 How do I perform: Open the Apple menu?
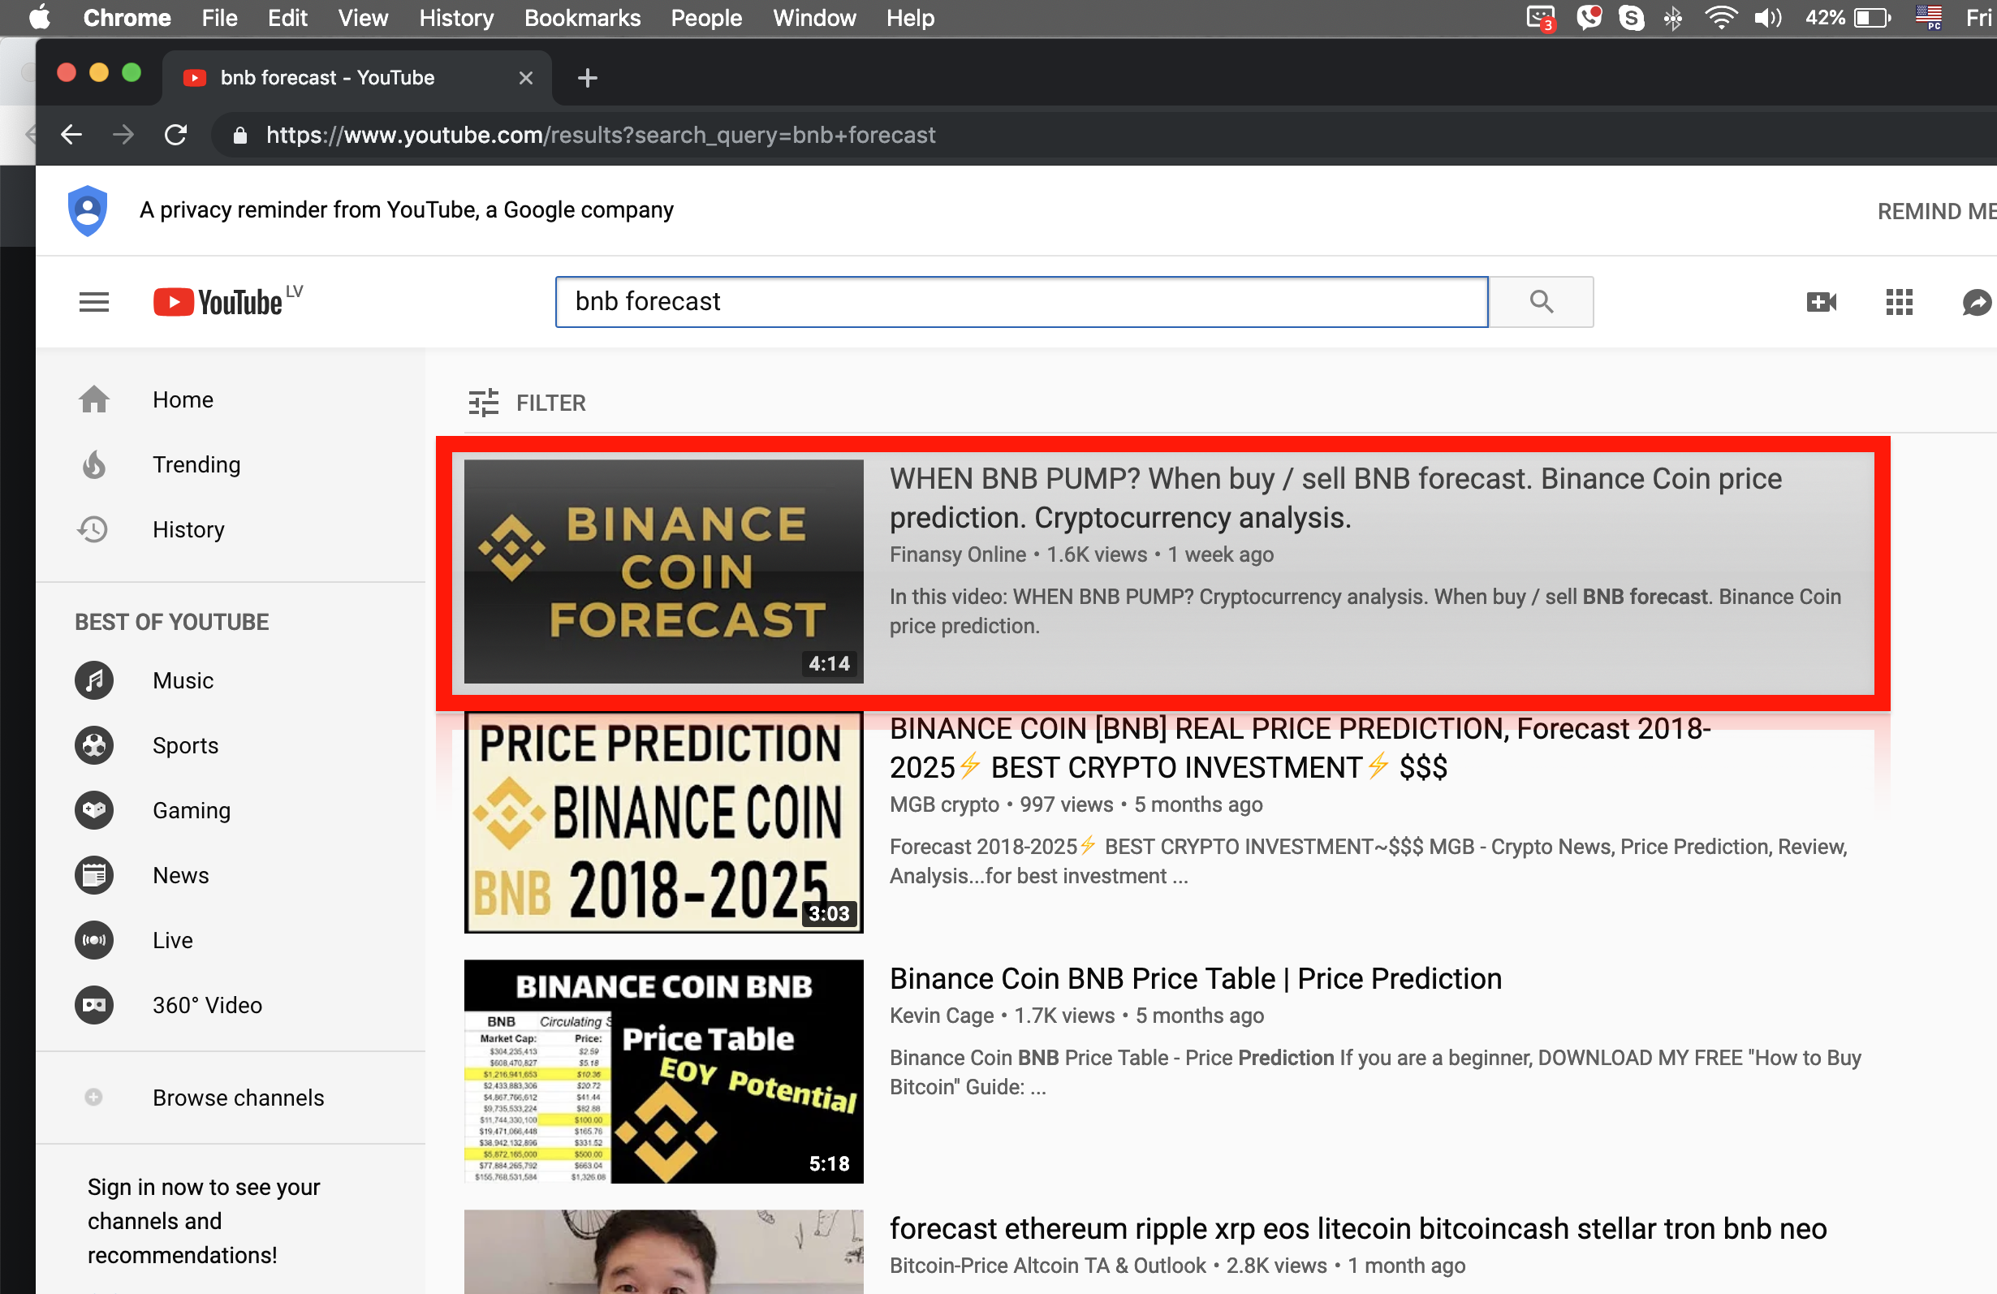40,18
